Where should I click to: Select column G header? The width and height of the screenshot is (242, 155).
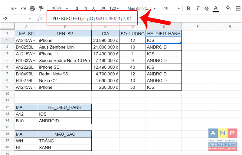pyautogui.click(x=228, y=26)
